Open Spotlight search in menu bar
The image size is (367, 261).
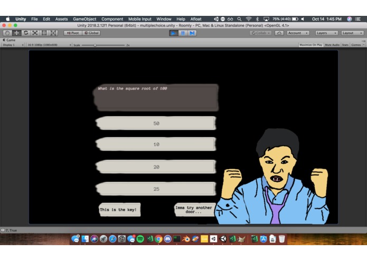(239, 19)
